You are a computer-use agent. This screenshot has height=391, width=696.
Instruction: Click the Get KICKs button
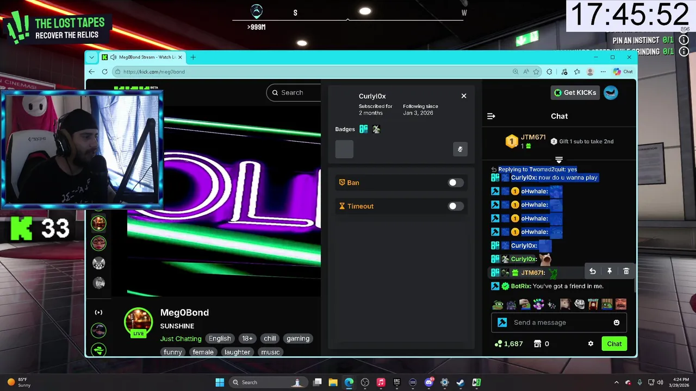pyautogui.click(x=575, y=92)
